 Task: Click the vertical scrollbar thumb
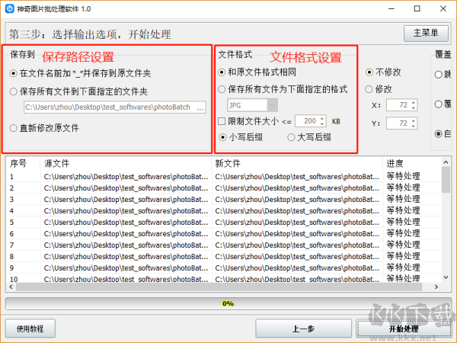click(x=446, y=180)
